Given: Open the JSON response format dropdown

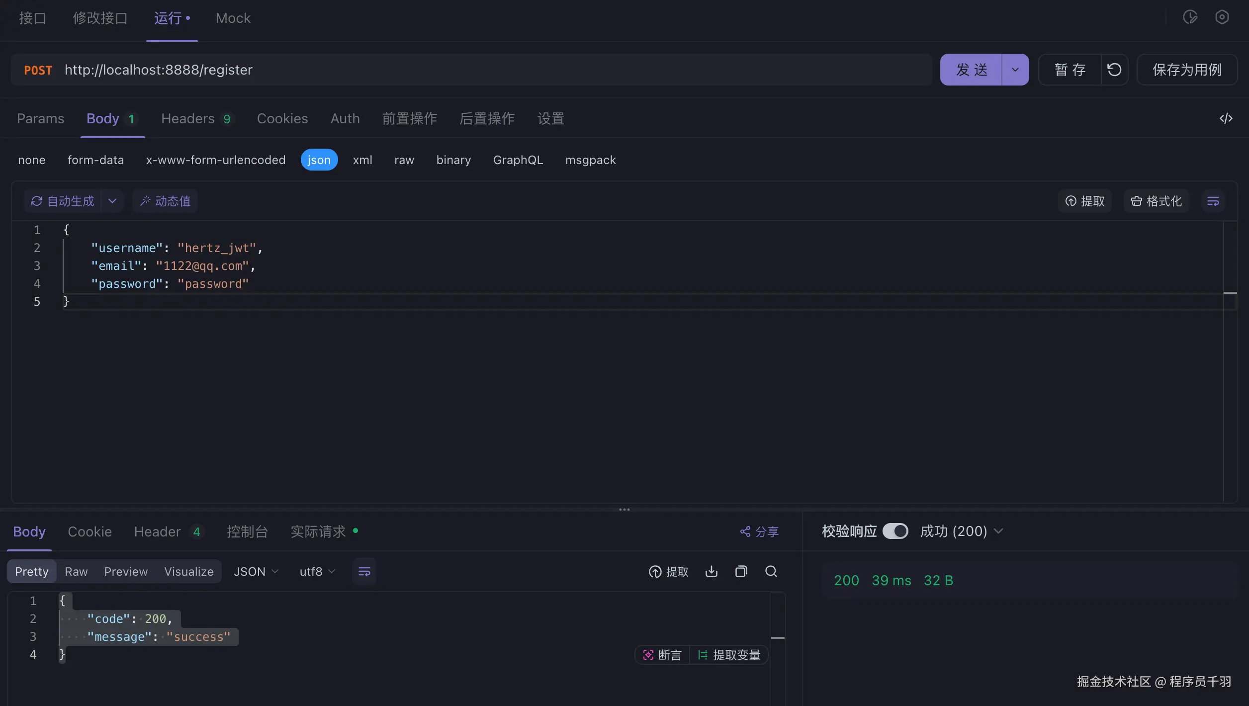Looking at the screenshot, I should point(256,571).
